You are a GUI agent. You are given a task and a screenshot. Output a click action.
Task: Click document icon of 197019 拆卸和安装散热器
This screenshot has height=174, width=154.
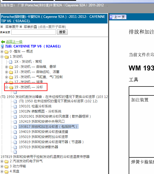click(x=15, y=147)
